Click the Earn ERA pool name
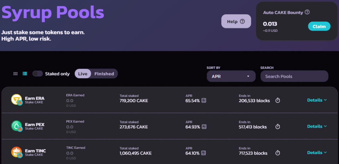The width and height of the screenshot is (339, 164). tap(34, 99)
